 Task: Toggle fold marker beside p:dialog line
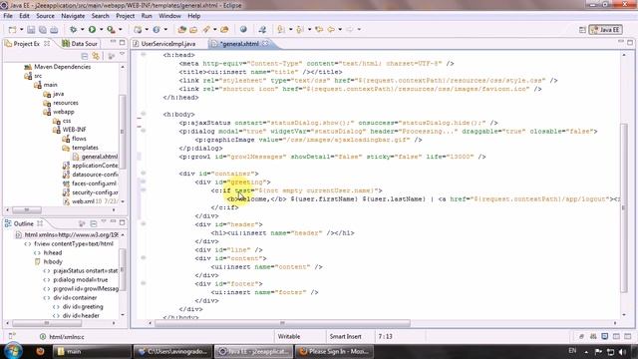click(144, 131)
